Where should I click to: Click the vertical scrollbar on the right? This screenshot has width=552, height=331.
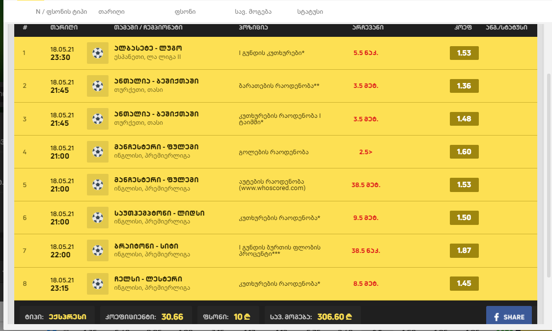point(549,175)
